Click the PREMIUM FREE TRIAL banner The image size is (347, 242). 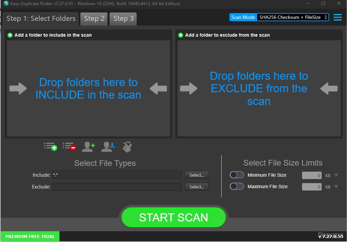[x=30, y=236]
